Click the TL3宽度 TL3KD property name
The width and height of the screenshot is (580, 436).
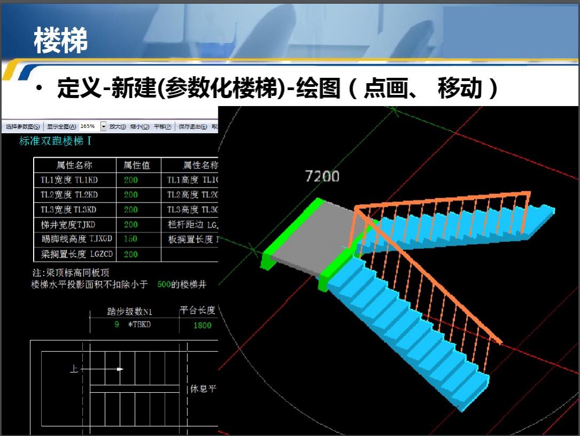point(68,209)
